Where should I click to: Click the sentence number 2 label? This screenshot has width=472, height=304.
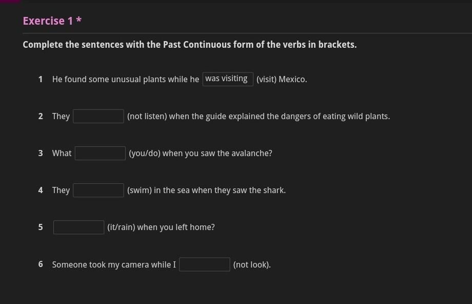[41, 117]
